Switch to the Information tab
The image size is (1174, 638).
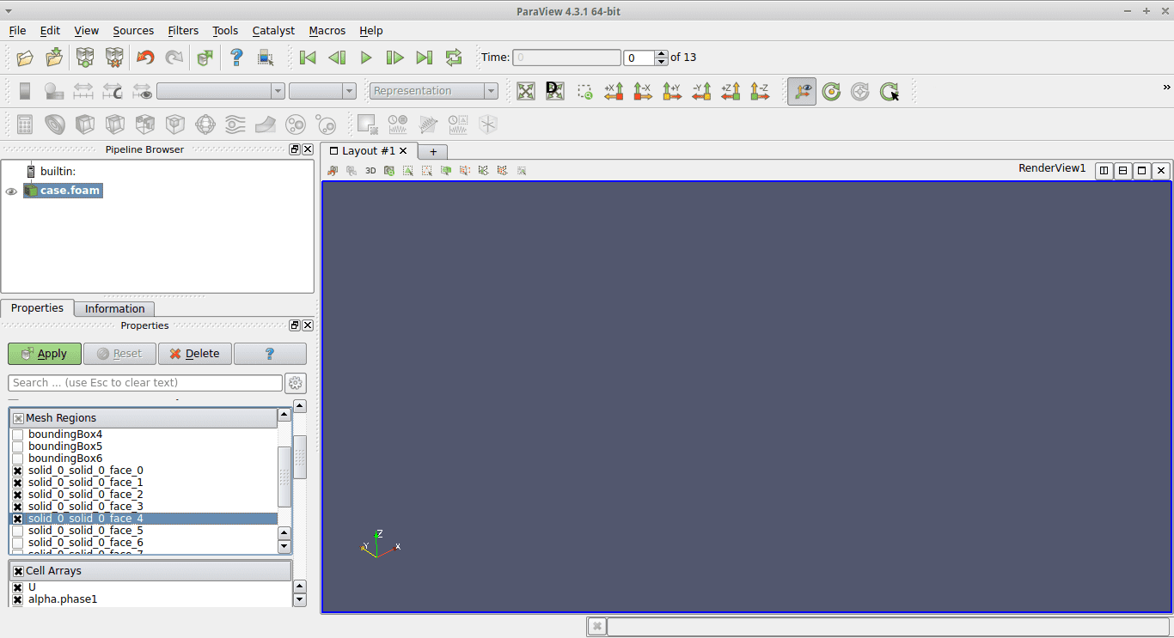114,309
